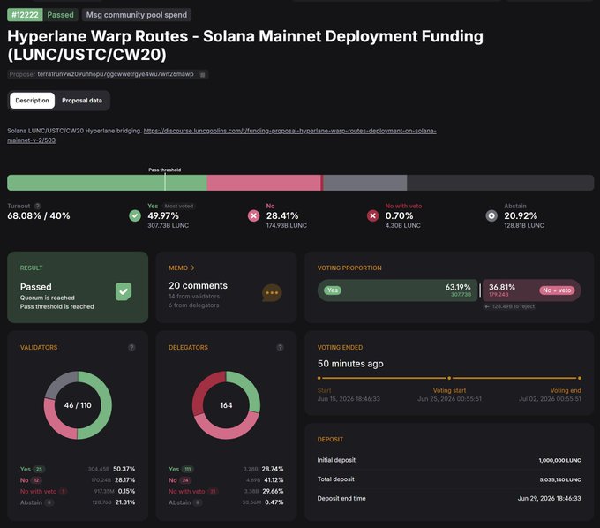Click the grey Abstain segment of vote bar
Viewport: 600px width, 528px height.
click(365, 183)
